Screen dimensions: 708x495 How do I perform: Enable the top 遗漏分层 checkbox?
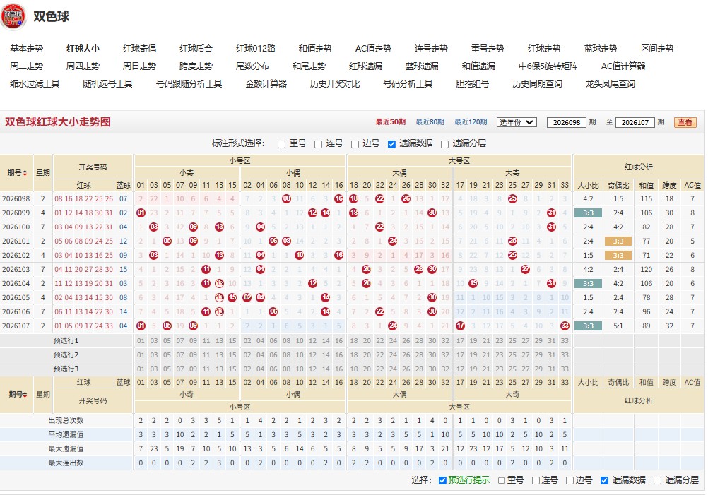click(444, 144)
